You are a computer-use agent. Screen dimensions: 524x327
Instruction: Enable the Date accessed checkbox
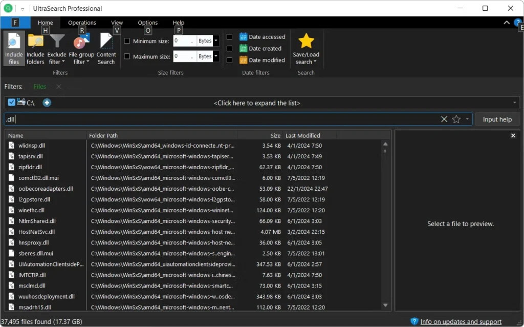(x=230, y=37)
